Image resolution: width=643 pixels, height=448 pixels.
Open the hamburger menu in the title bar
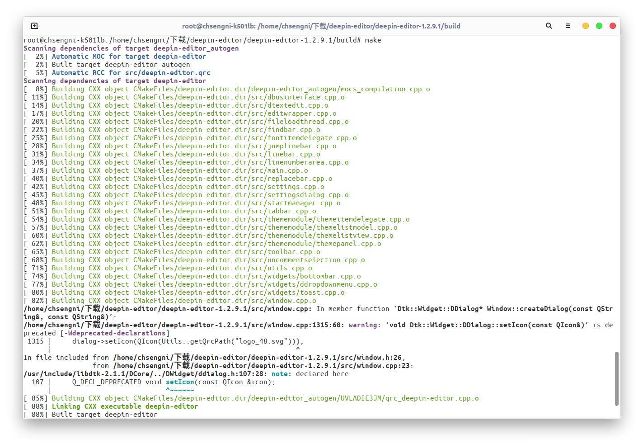[x=568, y=26]
